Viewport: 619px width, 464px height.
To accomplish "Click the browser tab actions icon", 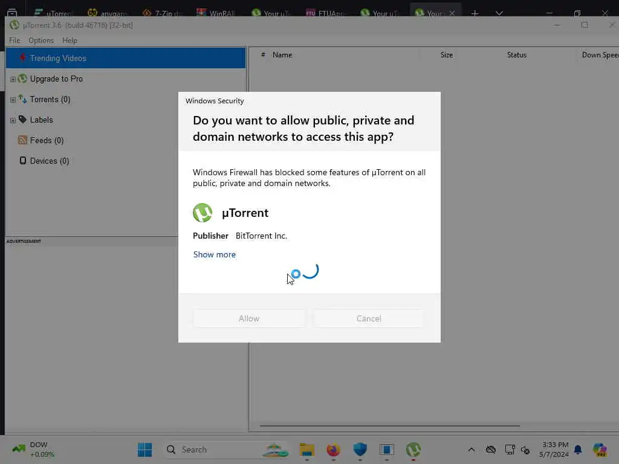I will pyautogui.click(x=12, y=12).
